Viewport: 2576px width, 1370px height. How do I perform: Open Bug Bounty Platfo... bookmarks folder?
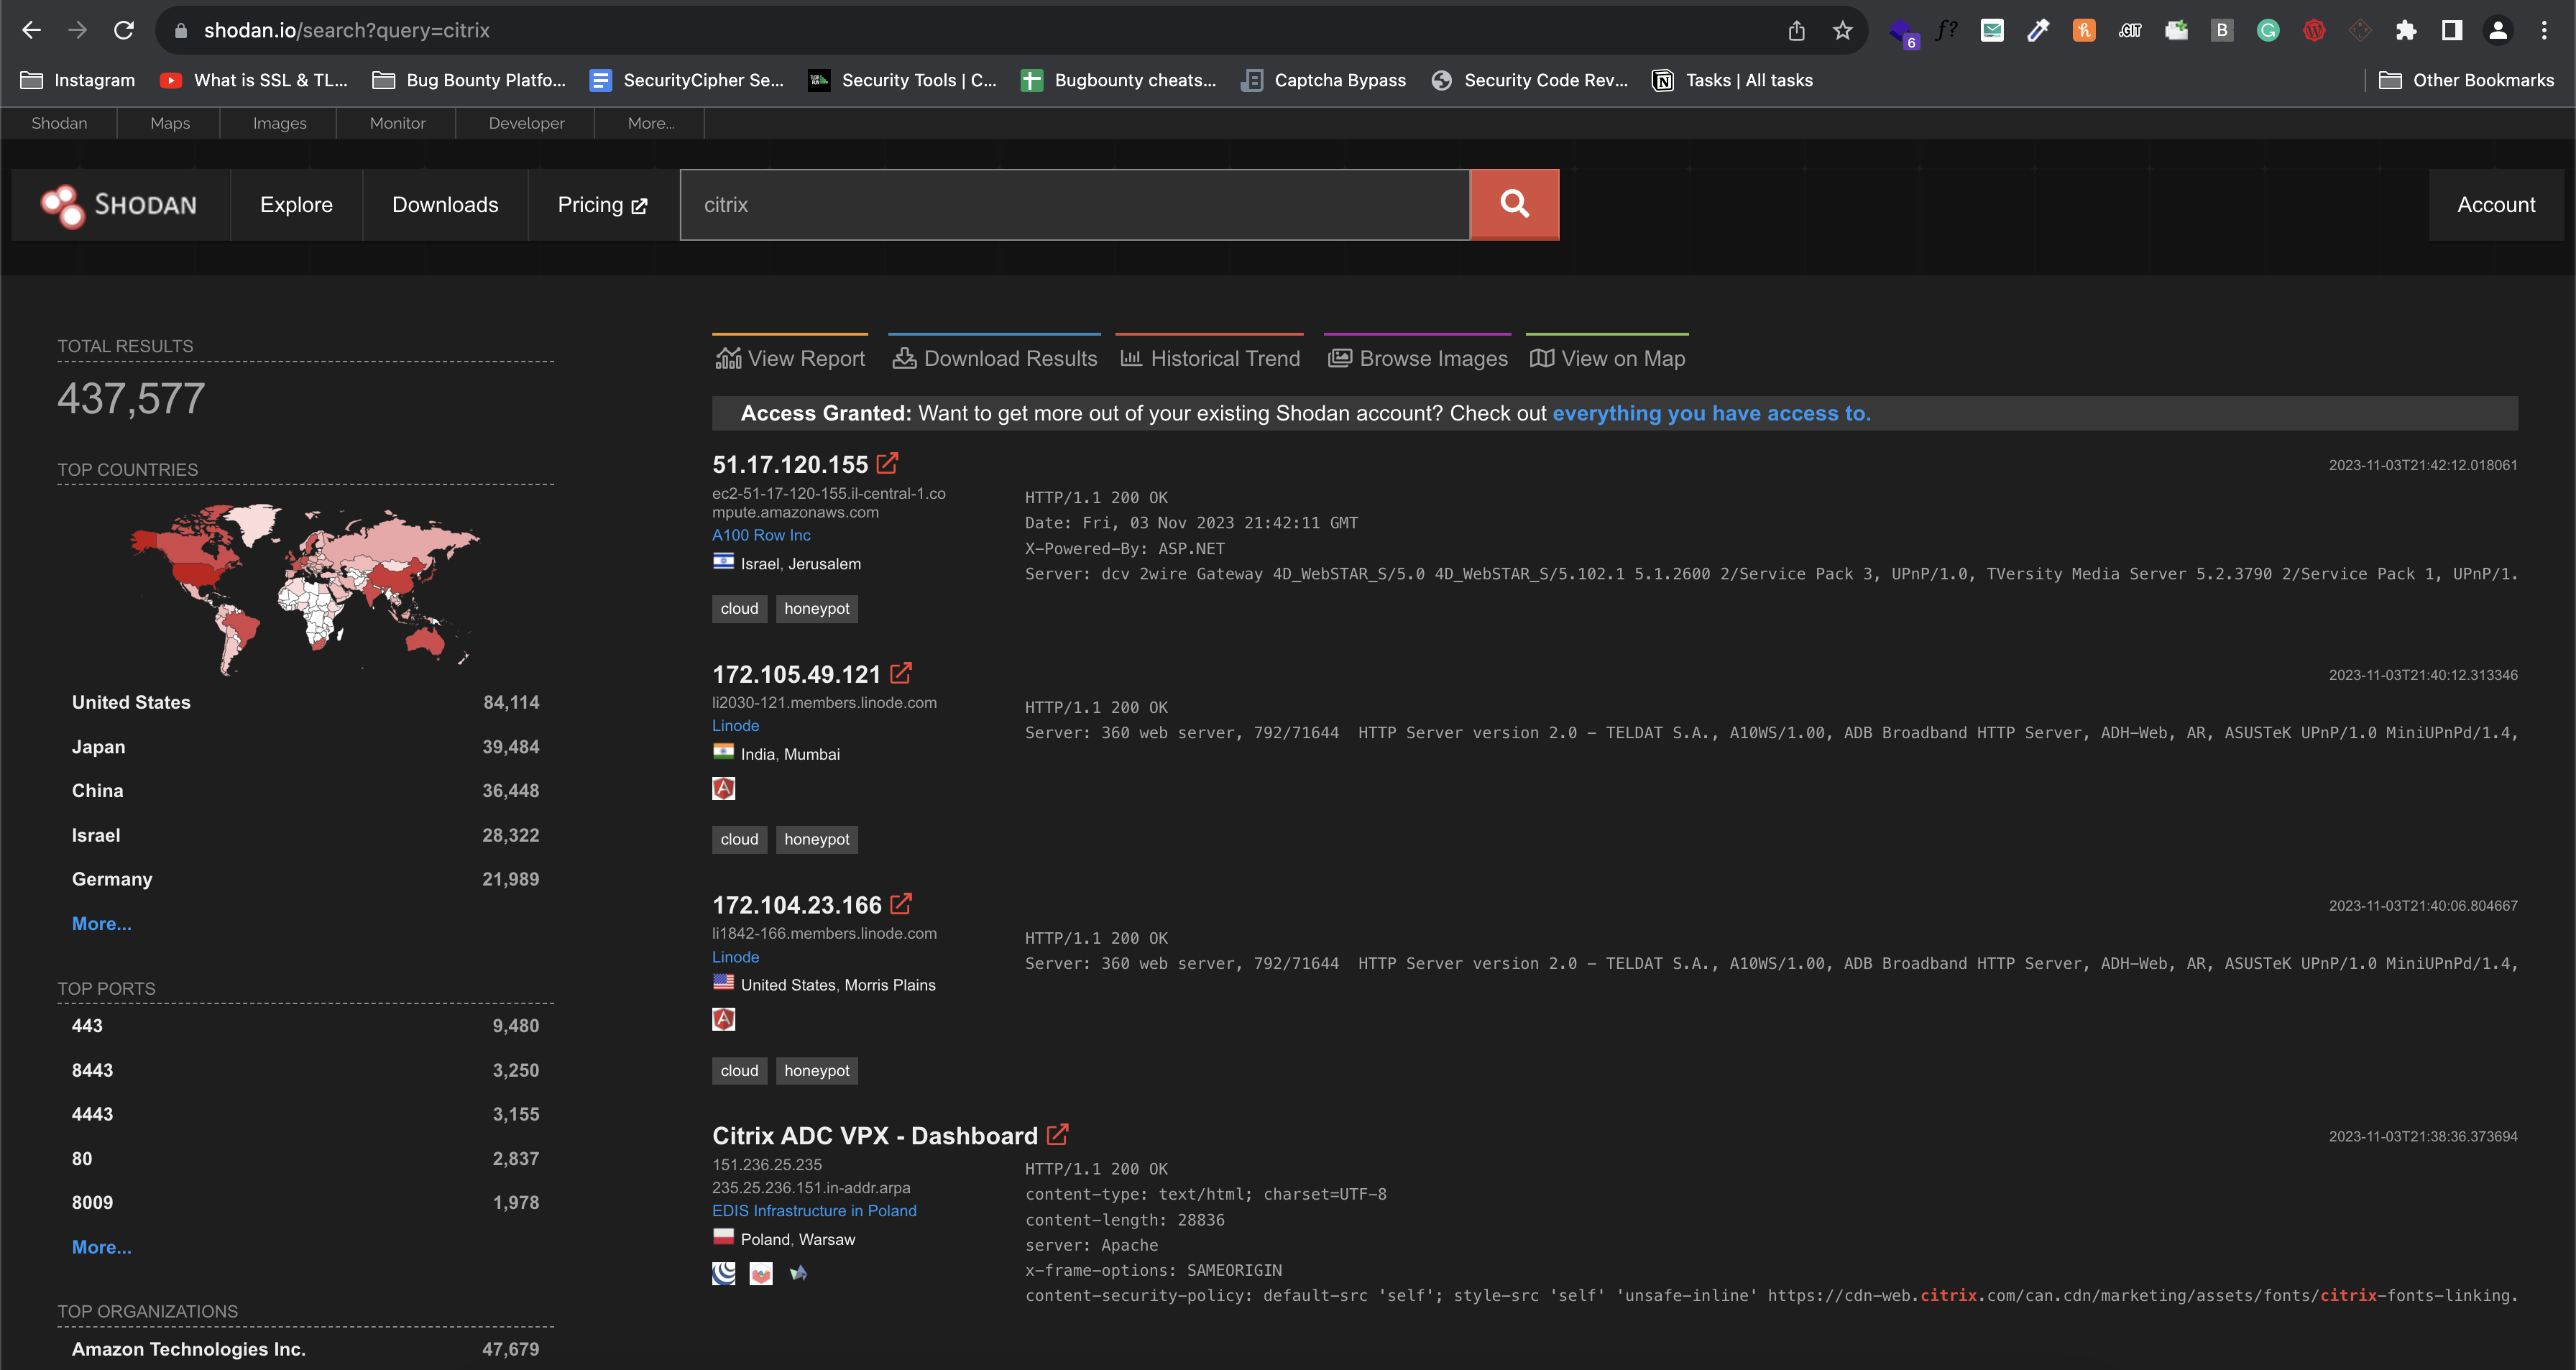point(469,80)
